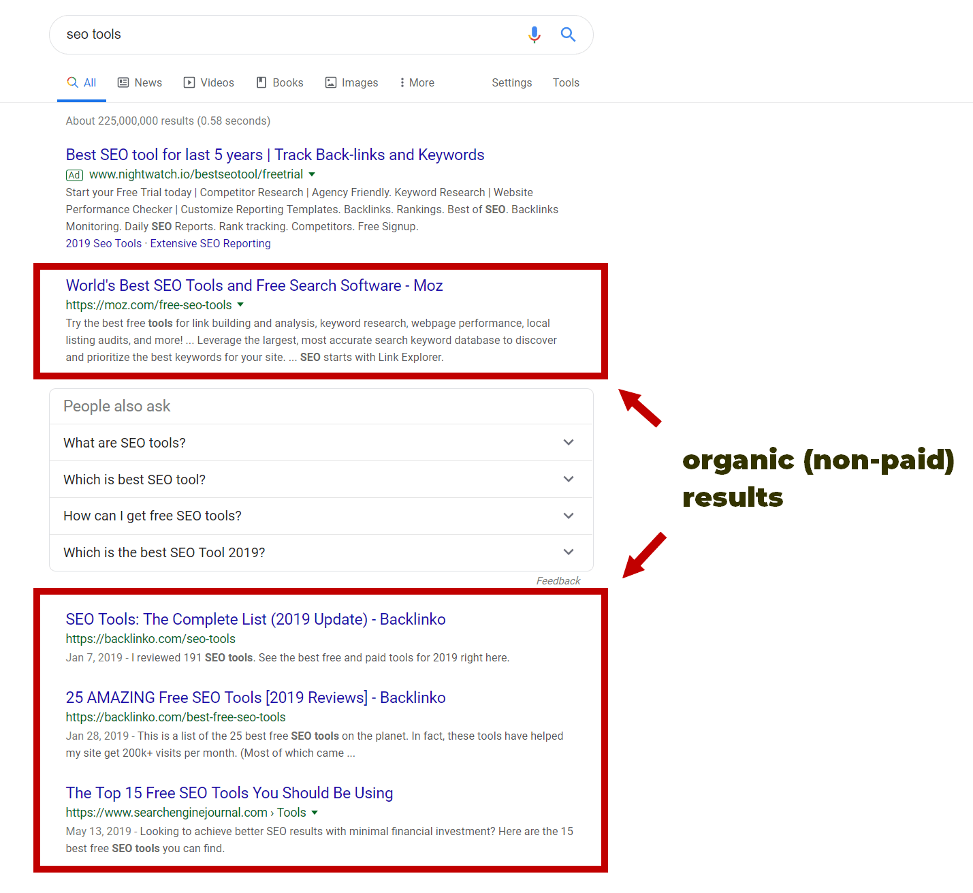This screenshot has height=893, width=973.
Task: Switch to Images results tab
Action: click(351, 82)
